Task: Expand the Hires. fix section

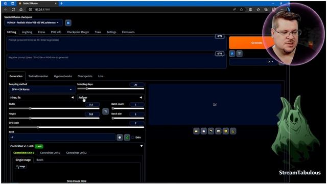Action: click(x=42, y=98)
